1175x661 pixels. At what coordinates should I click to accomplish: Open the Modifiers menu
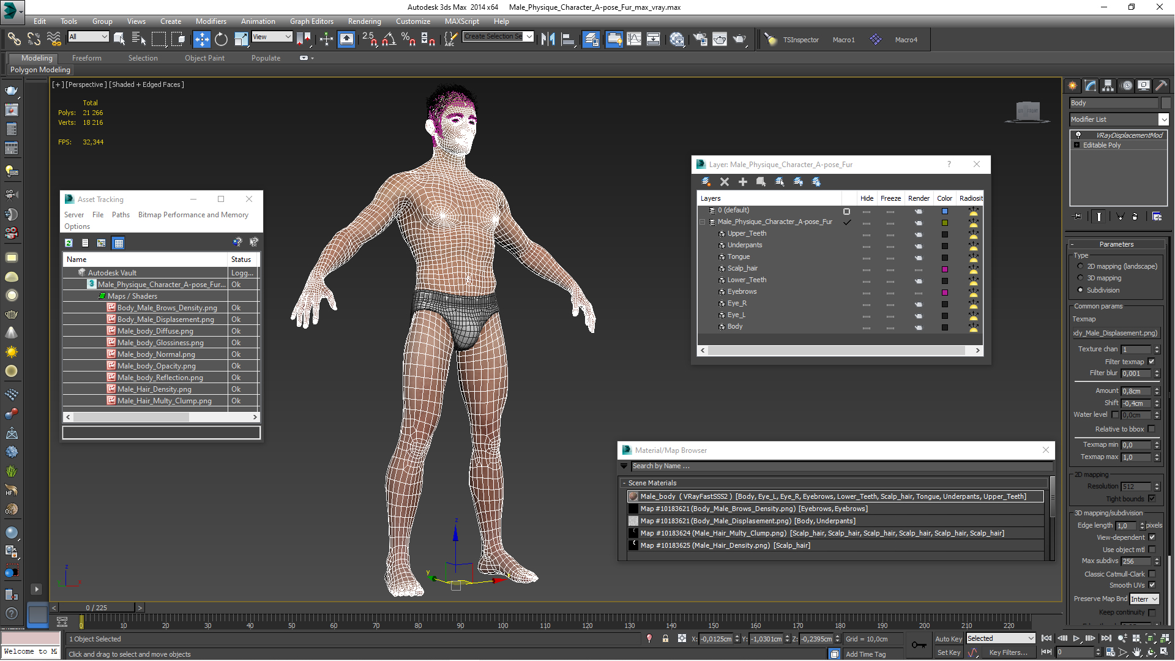(211, 21)
